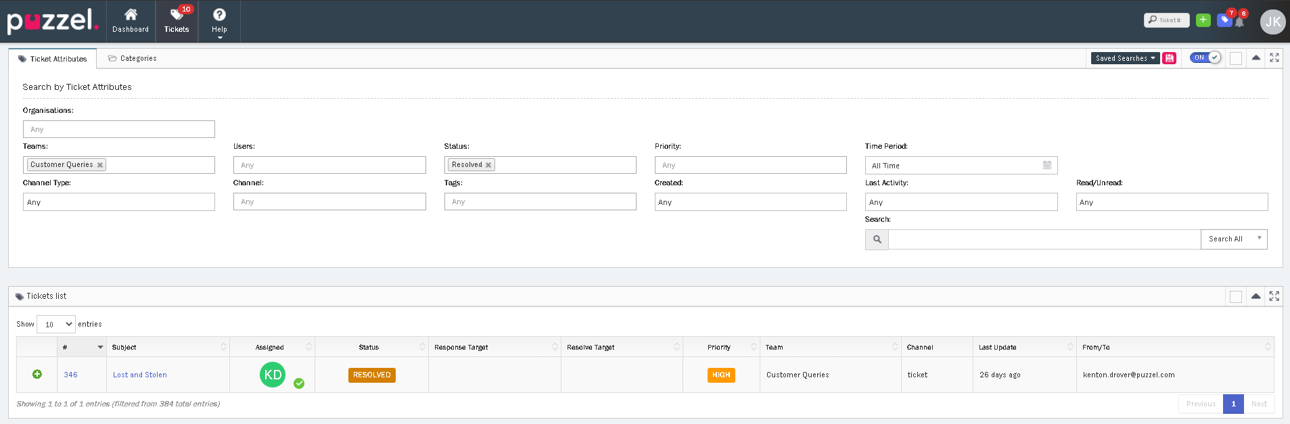Tick the checkbox in search panel header
Viewport: 1290px width, 424px height.
pos(1235,58)
